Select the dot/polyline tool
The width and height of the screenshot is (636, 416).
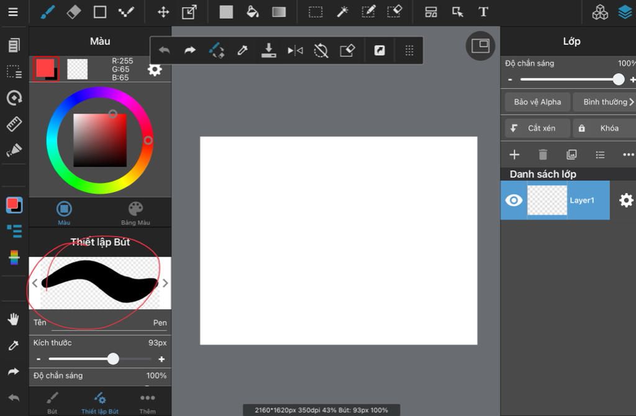click(126, 12)
